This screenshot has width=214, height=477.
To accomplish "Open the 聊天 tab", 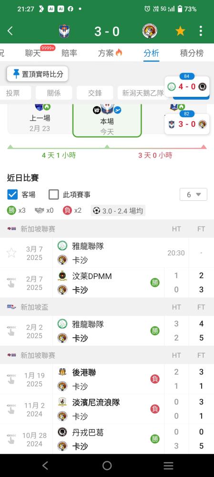I will [x=33, y=53].
